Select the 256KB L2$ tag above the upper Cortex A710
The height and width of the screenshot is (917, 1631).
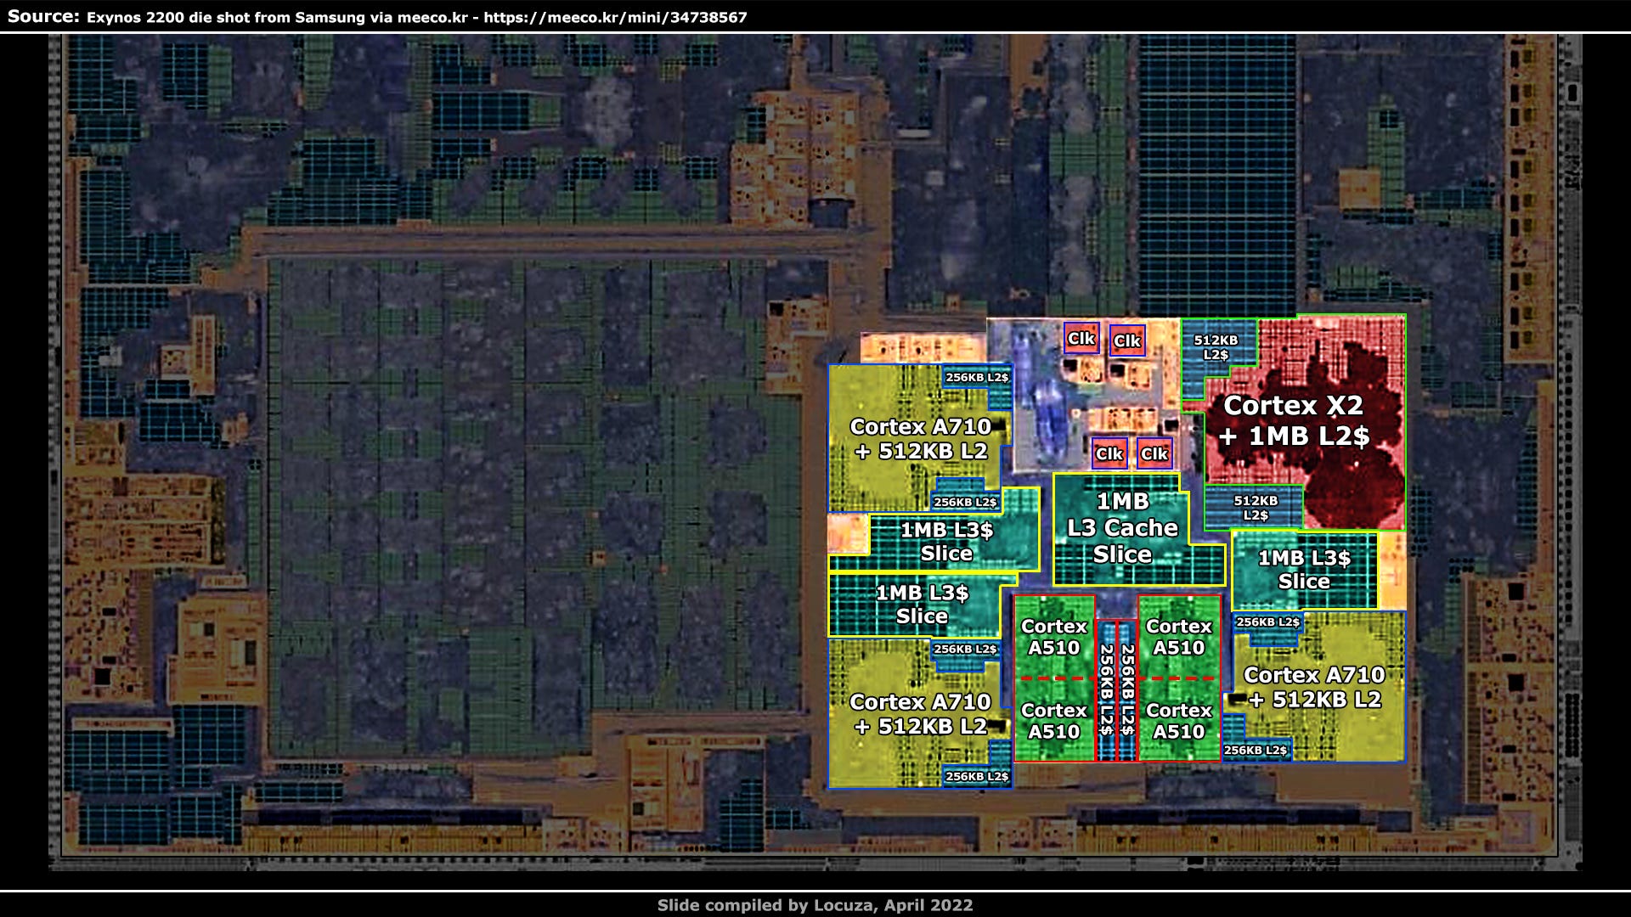[978, 377]
